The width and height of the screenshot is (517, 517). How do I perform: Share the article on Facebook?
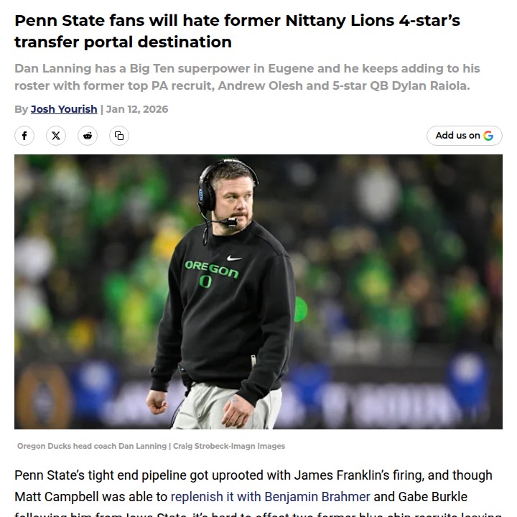tap(24, 136)
